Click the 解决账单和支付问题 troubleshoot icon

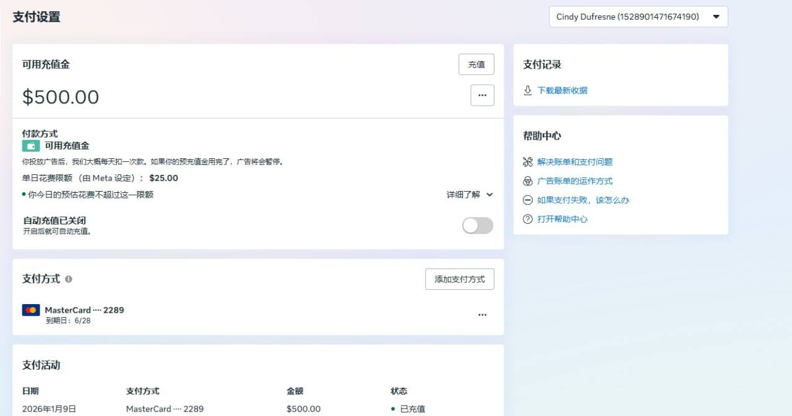point(528,162)
